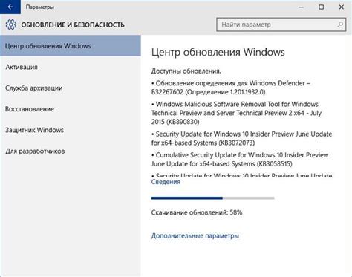Click the 'Параметры' window title

point(40,7)
